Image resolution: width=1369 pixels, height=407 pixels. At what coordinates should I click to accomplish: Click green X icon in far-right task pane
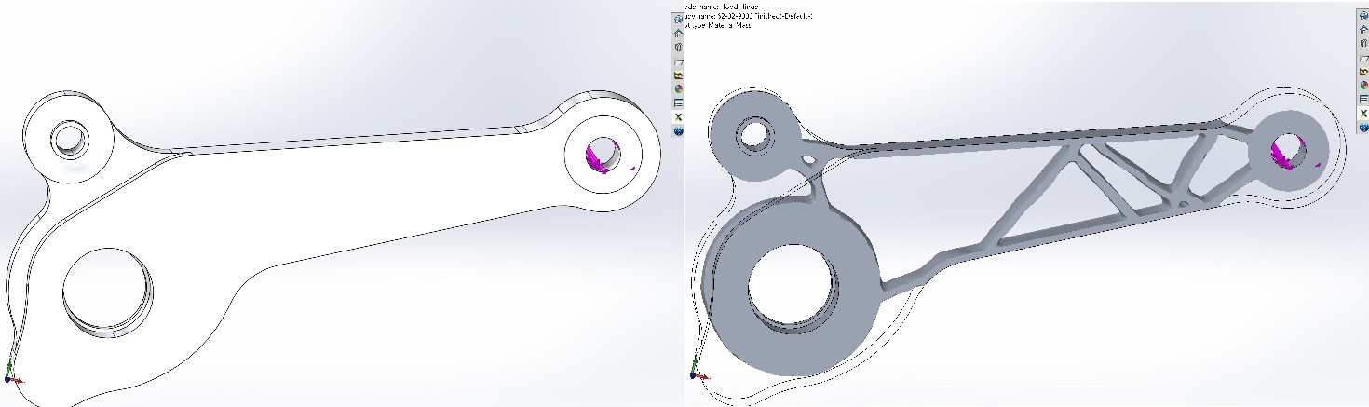tap(1362, 116)
